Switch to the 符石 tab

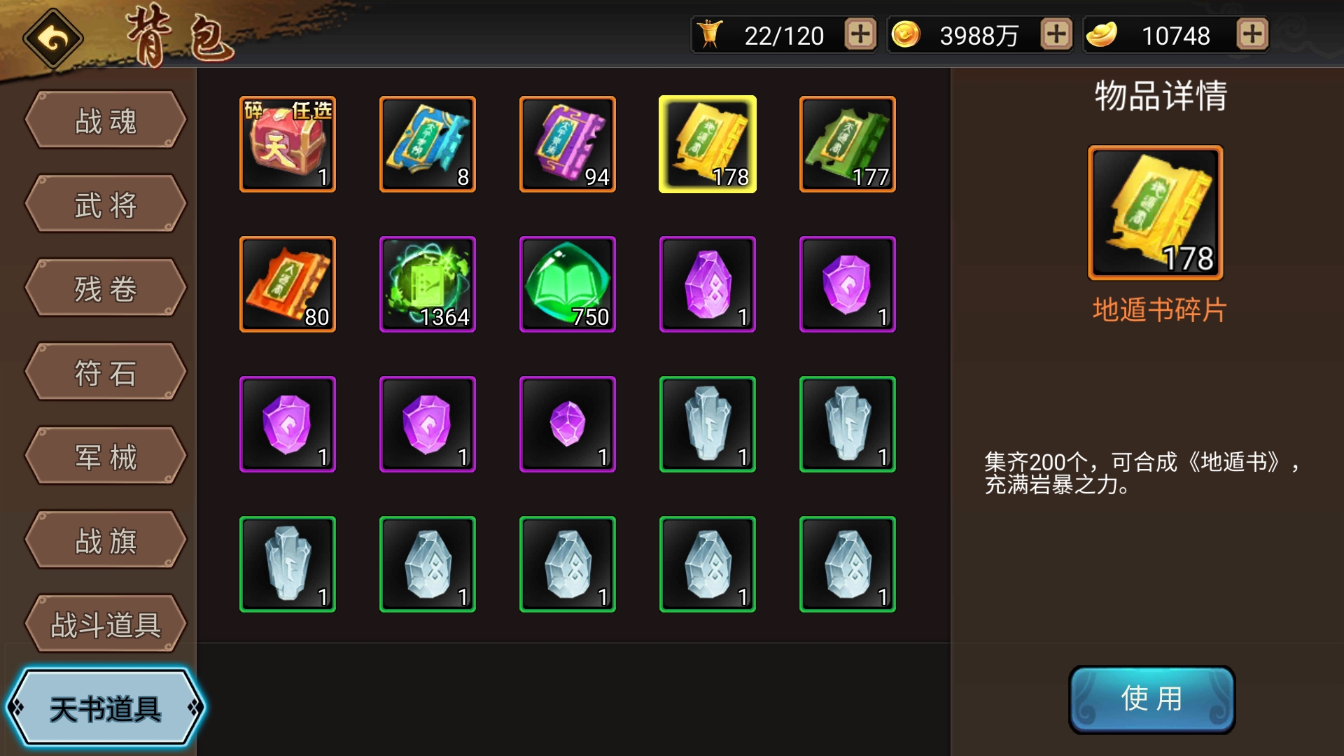click(x=106, y=372)
